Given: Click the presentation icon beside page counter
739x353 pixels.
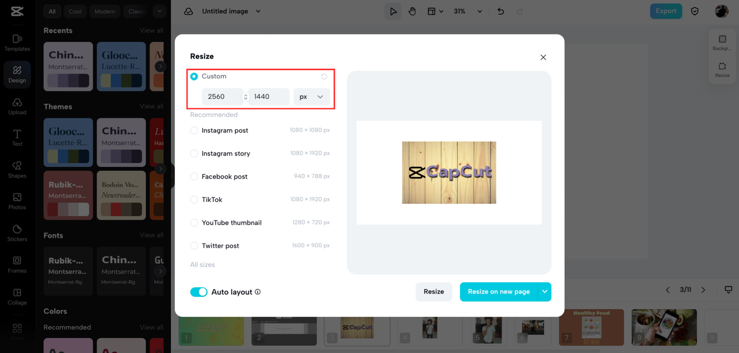Looking at the screenshot, I should 729,290.
